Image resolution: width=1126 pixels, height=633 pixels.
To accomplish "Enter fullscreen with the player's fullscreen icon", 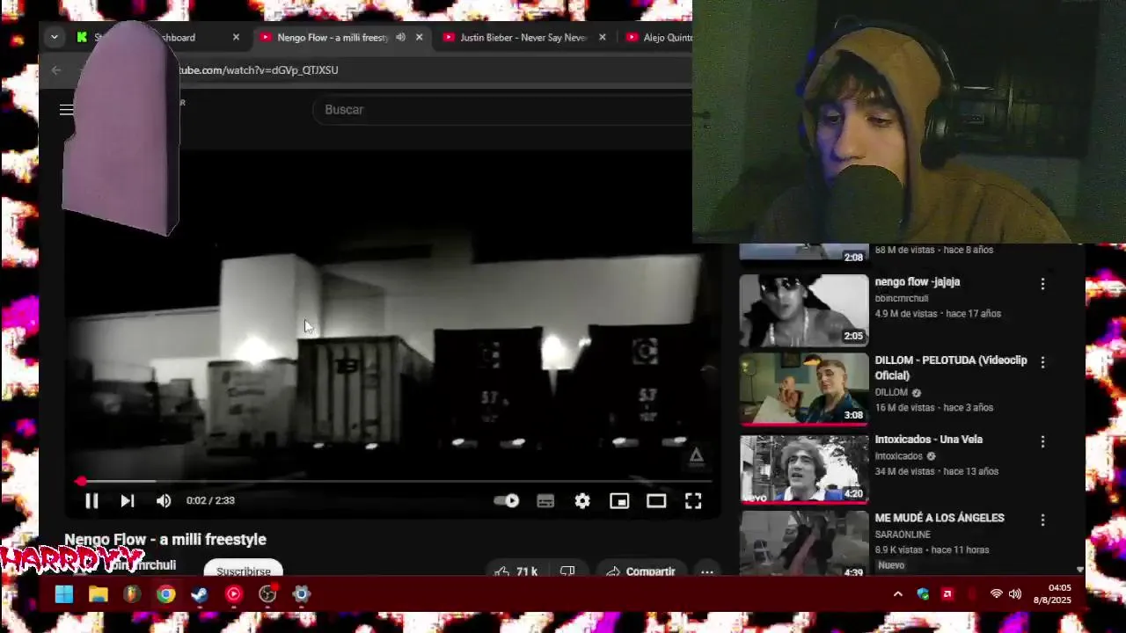I will coord(693,501).
